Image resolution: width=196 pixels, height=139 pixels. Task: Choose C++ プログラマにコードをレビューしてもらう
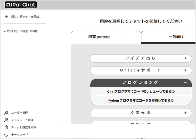point(141,91)
